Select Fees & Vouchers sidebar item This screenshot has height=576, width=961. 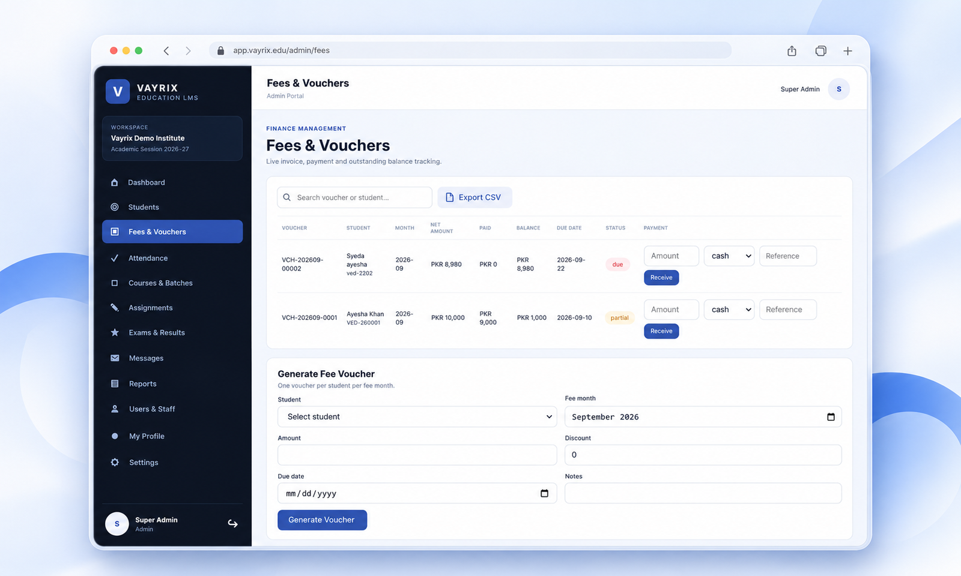172,232
